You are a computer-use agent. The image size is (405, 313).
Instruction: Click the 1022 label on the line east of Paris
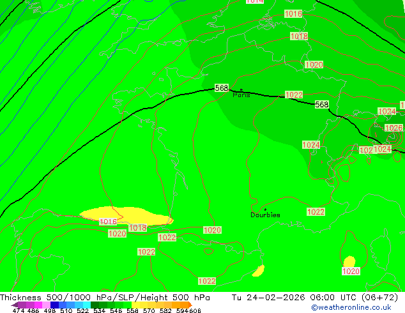pyautogui.click(x=294, y=95)
